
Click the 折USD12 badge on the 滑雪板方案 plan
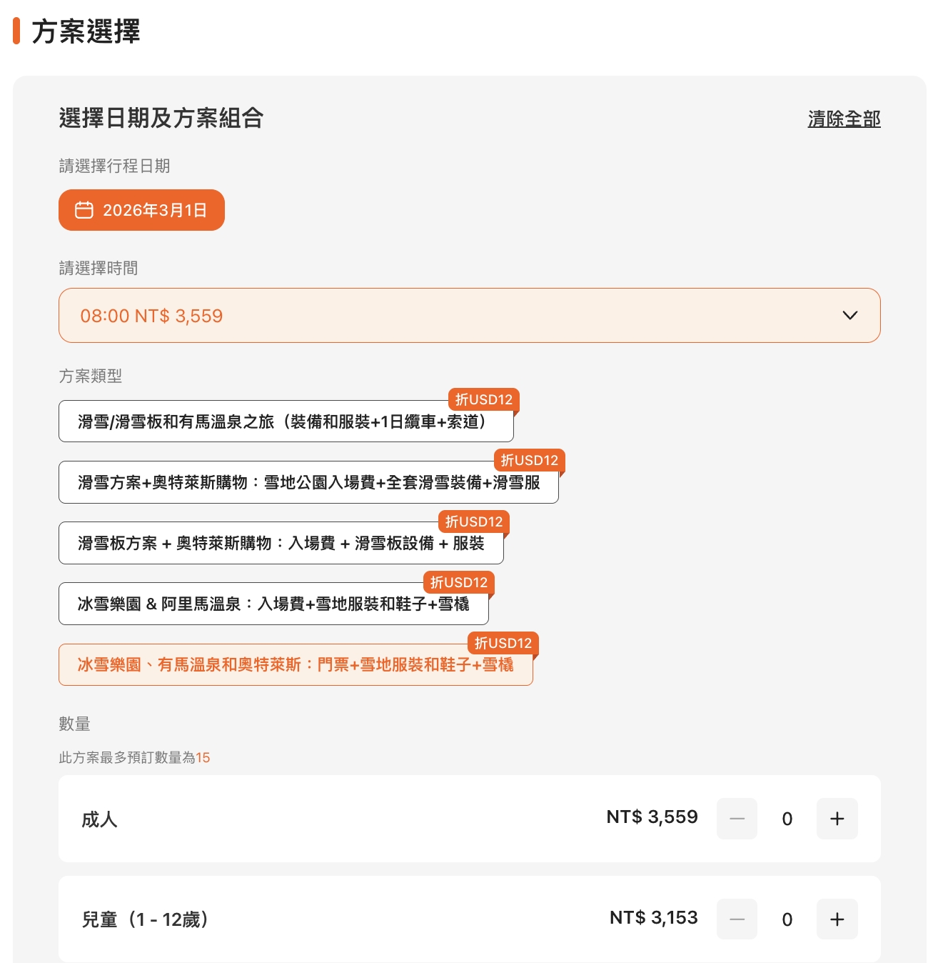click(474, 522)
